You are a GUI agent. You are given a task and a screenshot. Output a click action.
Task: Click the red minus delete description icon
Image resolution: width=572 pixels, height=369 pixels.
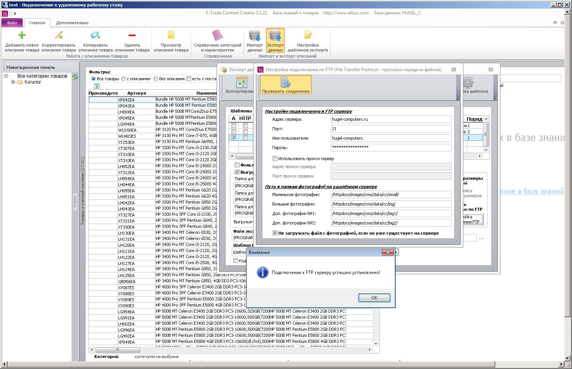(132, 36)
